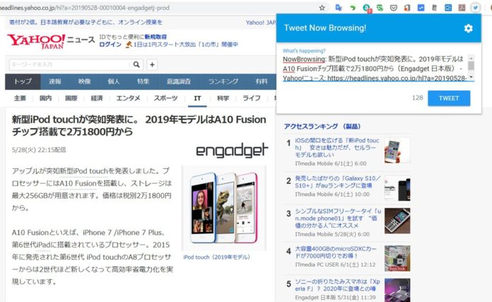Open the Office extension icon

coord(407,8)
